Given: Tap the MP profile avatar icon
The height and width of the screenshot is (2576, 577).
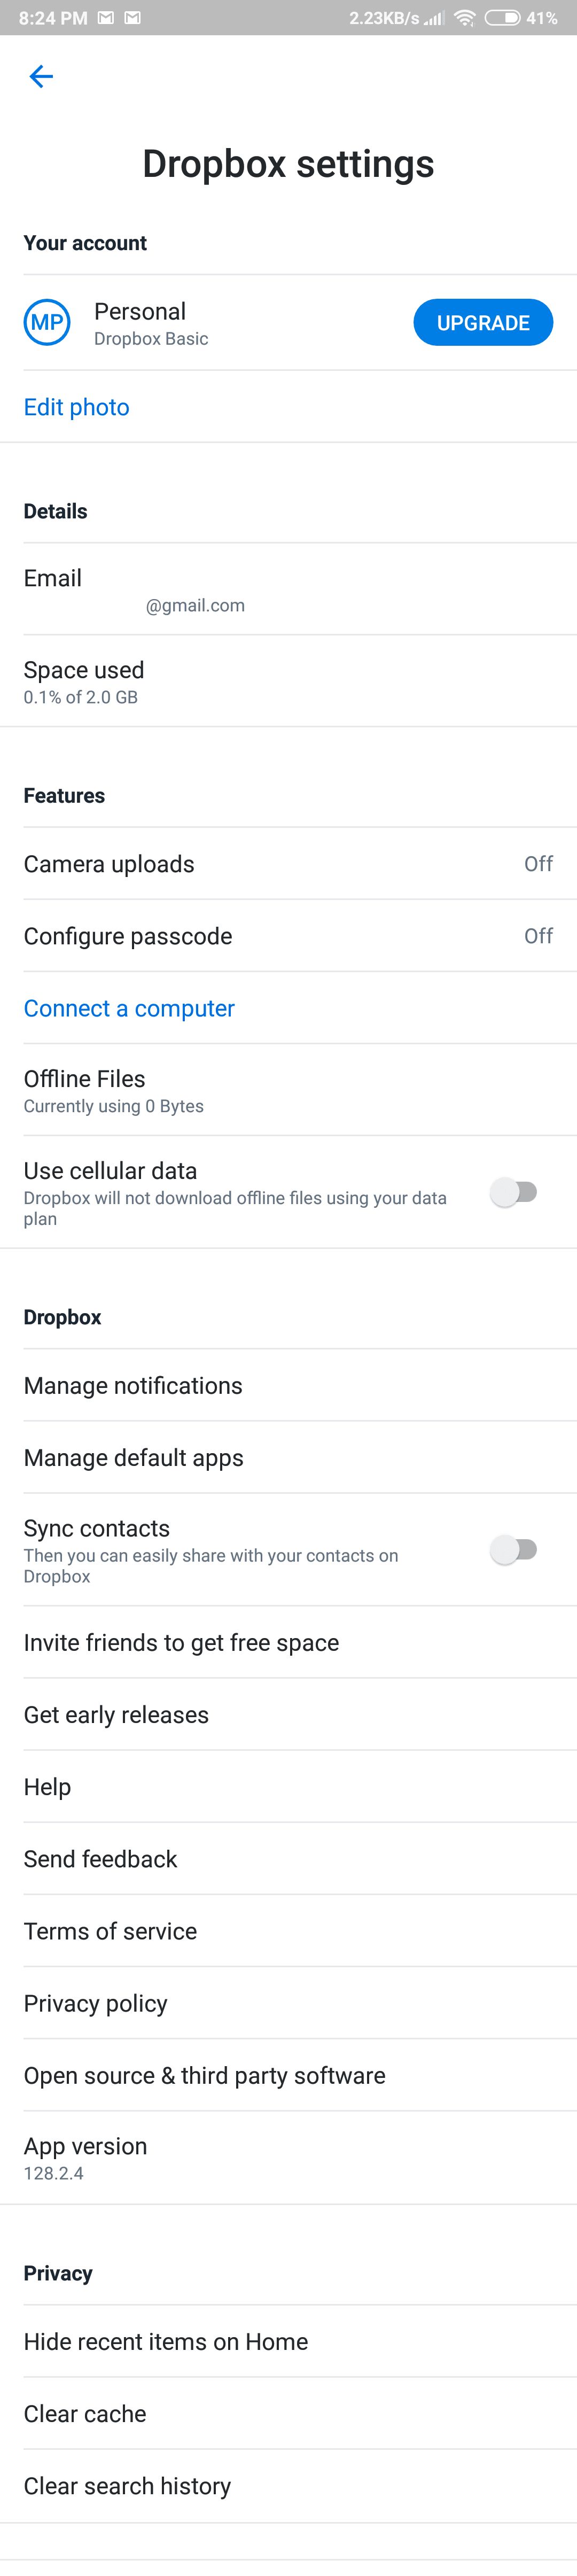Looking at the screenshot, I should pos(47,323).
